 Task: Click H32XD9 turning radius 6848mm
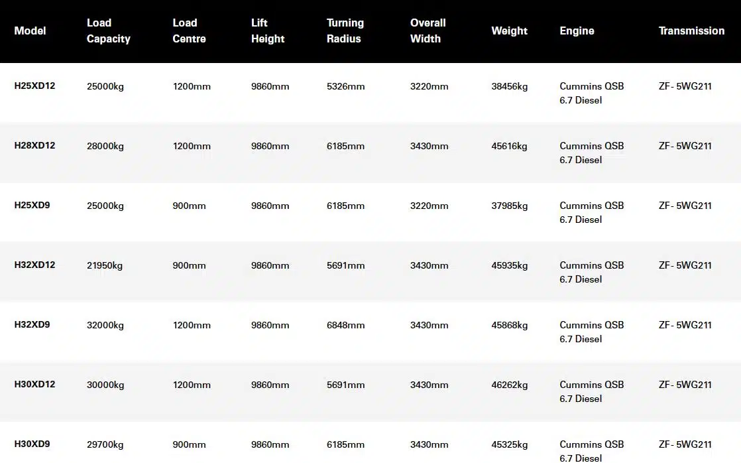pos(345,326)
